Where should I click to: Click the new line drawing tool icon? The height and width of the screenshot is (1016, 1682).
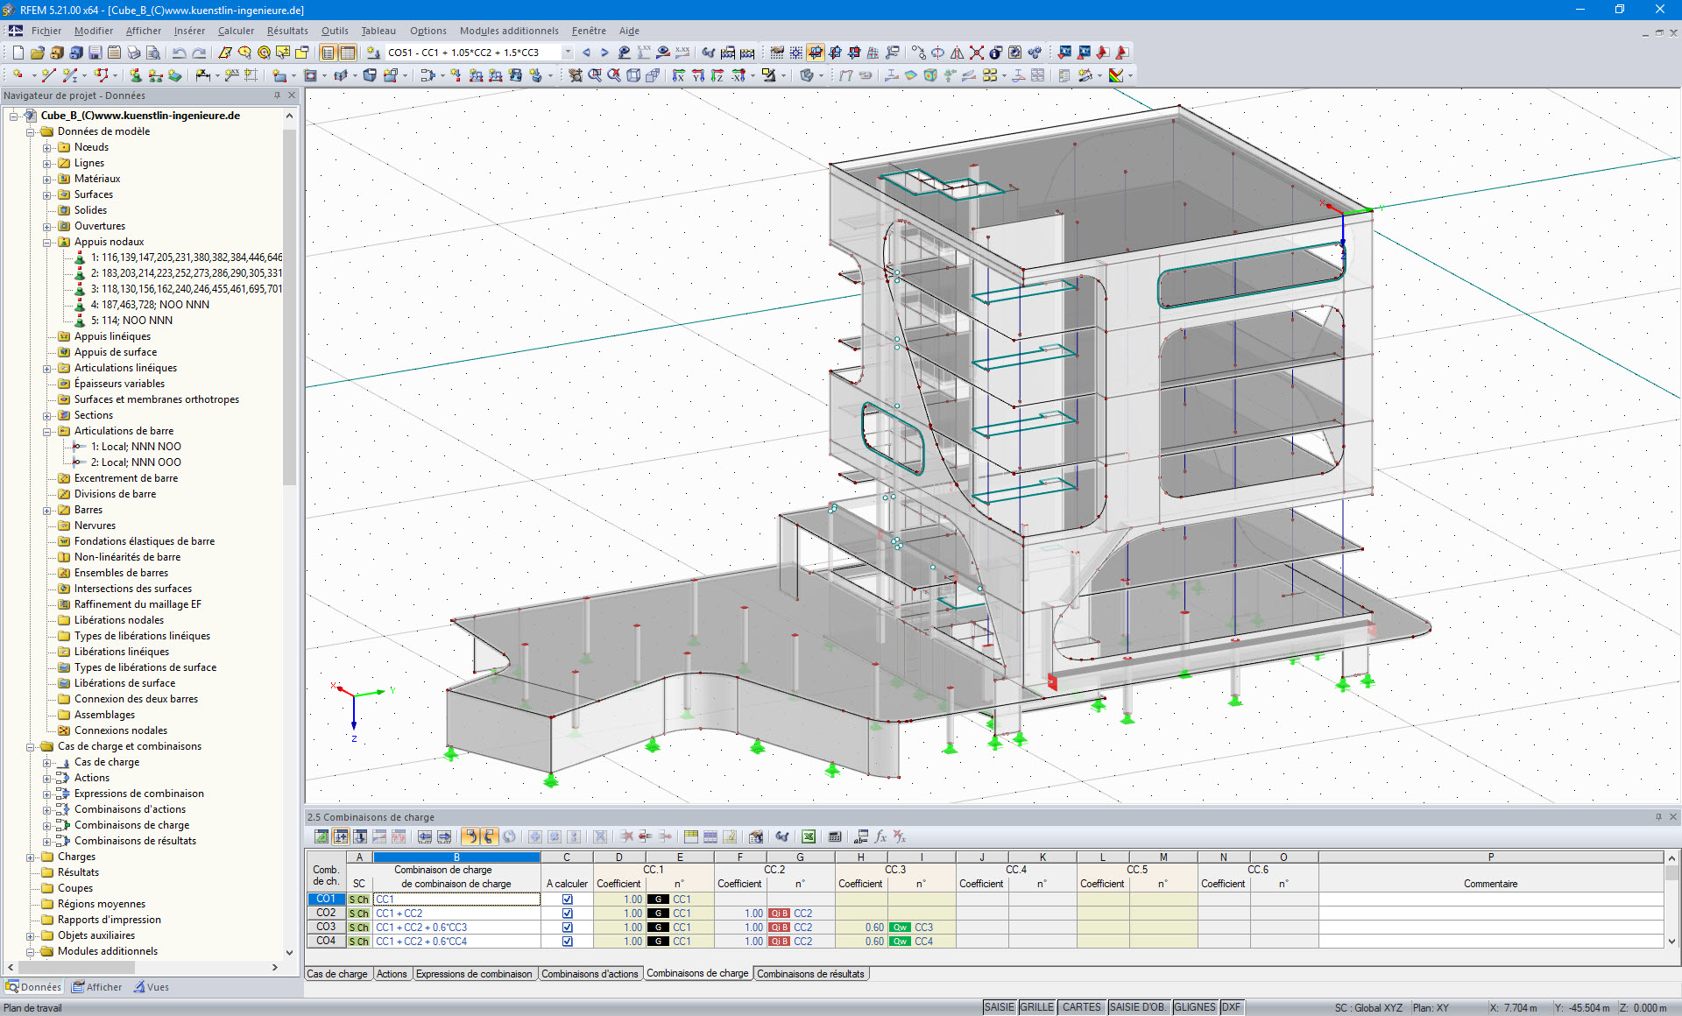click(x=48, y=75)
